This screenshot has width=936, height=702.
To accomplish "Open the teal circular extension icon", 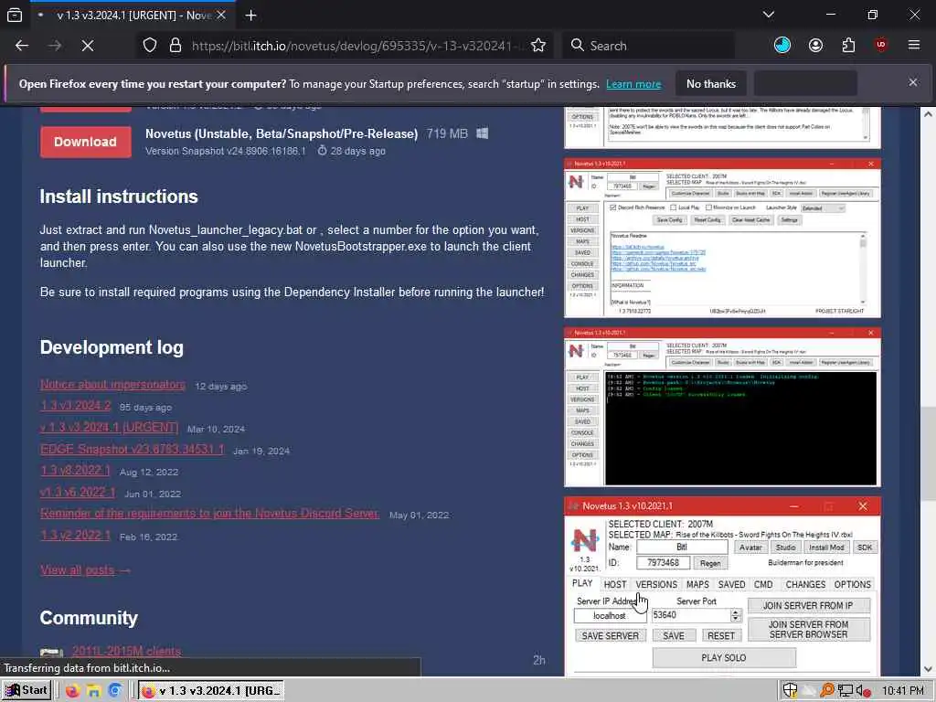I will [782, 45].
